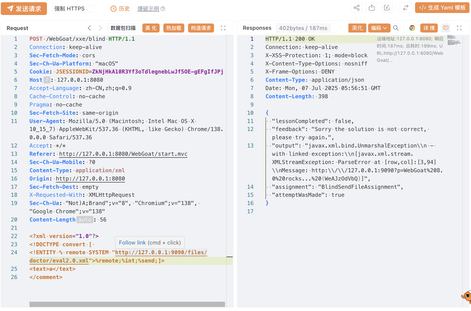Viewport: 471px width, 311px height.
Task: Click the </comment> closing tag line
Action: point(46,277)
